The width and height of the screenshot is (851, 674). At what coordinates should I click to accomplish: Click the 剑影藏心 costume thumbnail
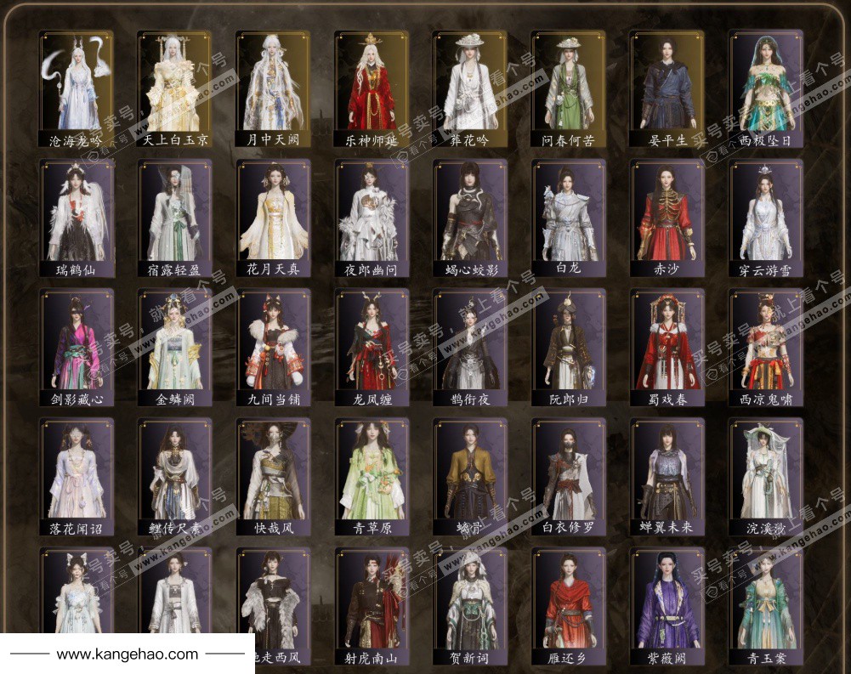[x=77, y=348]
